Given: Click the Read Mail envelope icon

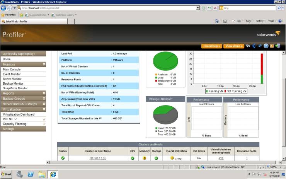Looking at the screenshot, I should pyautogui.click(x=233, y=21).
